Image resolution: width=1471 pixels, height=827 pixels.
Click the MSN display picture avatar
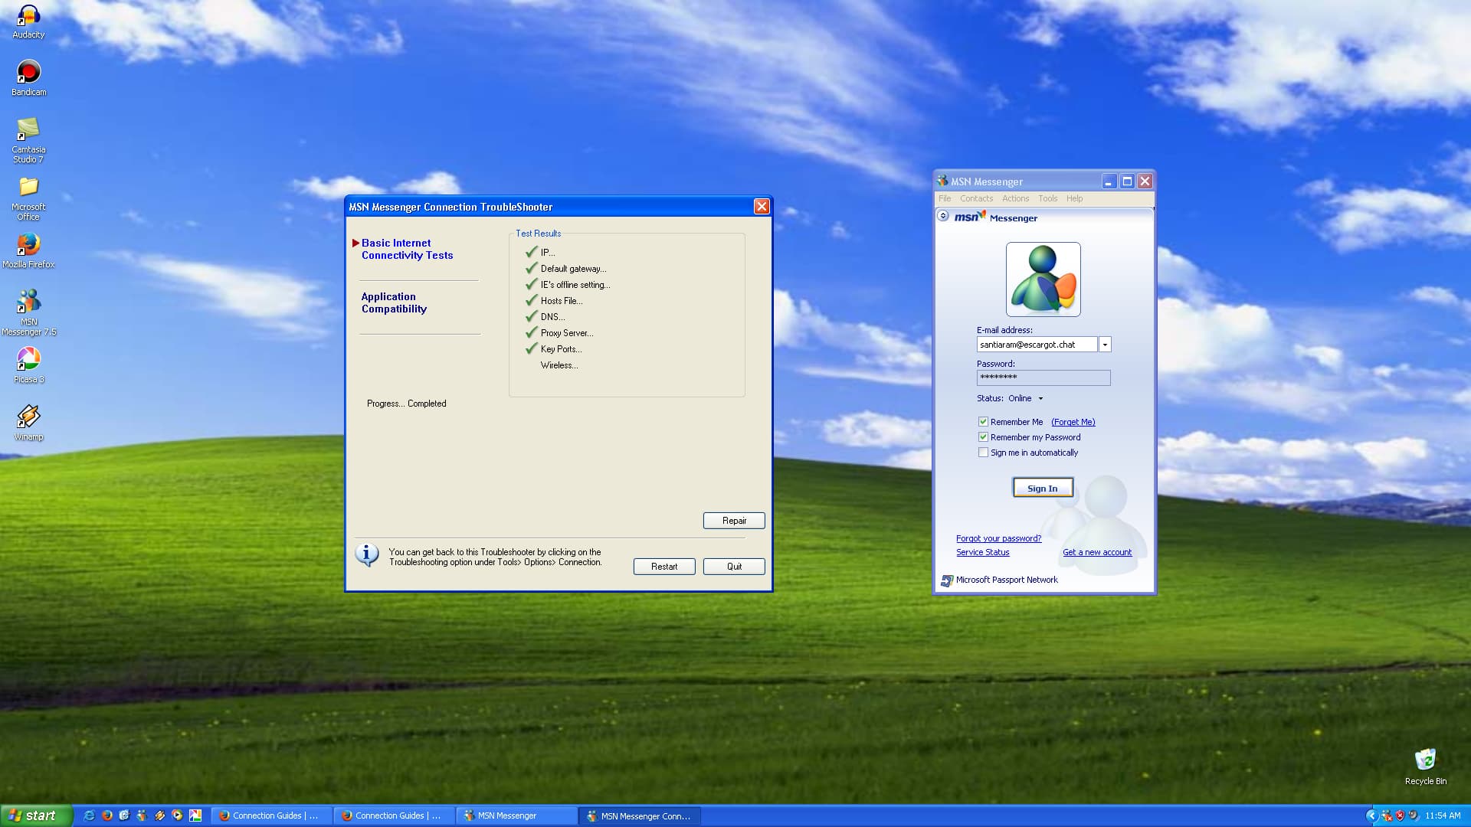coord(1043,279)
